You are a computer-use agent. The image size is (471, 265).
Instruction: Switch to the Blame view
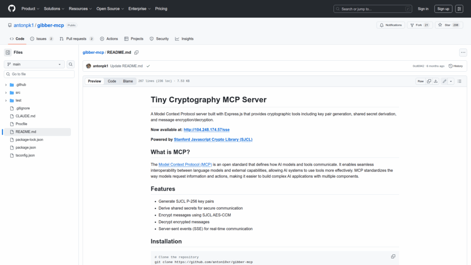[x=128, y=81]
